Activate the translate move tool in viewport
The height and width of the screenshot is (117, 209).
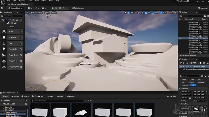(128, 13)
